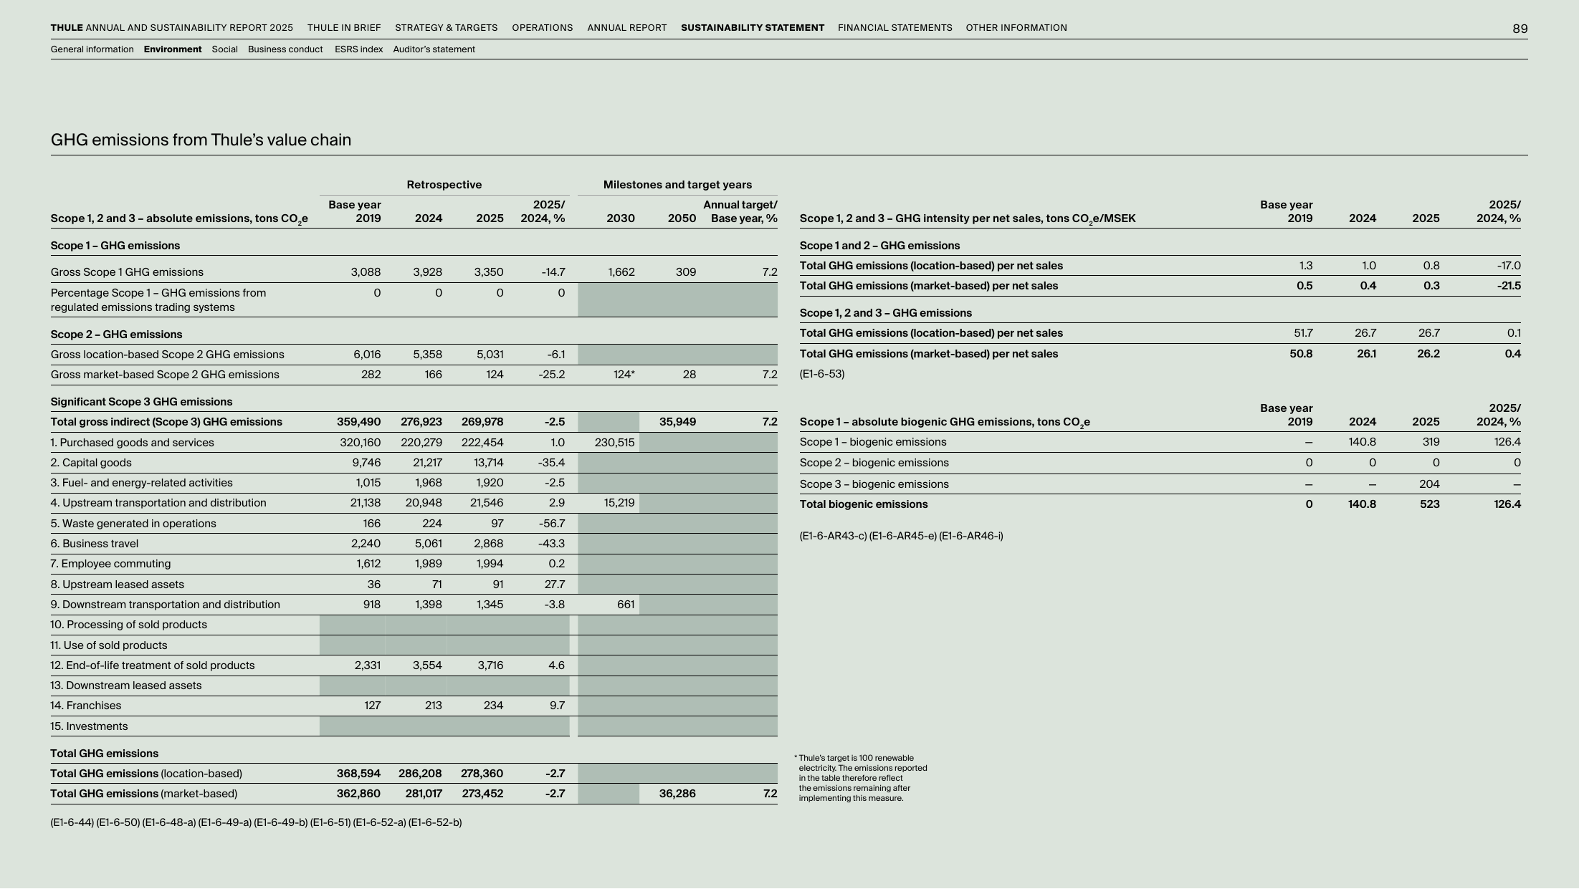The height and width of the screenshot is (889, 1579).
Task: Click 'Total gross indirect (Scope 3) GHG emissions' label
Action: click(x=166, y=422)
